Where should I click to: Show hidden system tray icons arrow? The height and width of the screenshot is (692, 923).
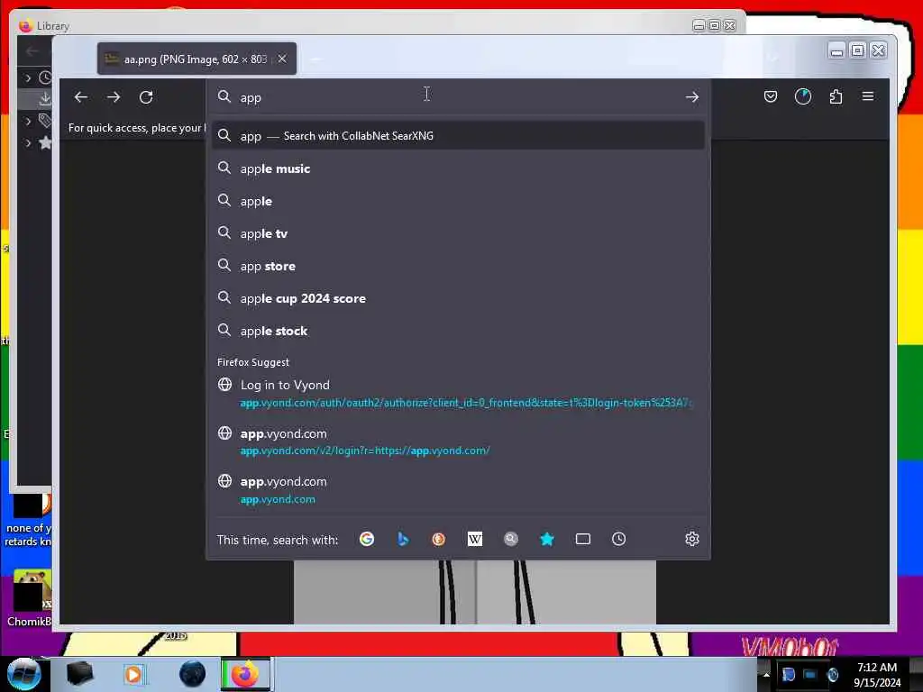click(766, 674)
